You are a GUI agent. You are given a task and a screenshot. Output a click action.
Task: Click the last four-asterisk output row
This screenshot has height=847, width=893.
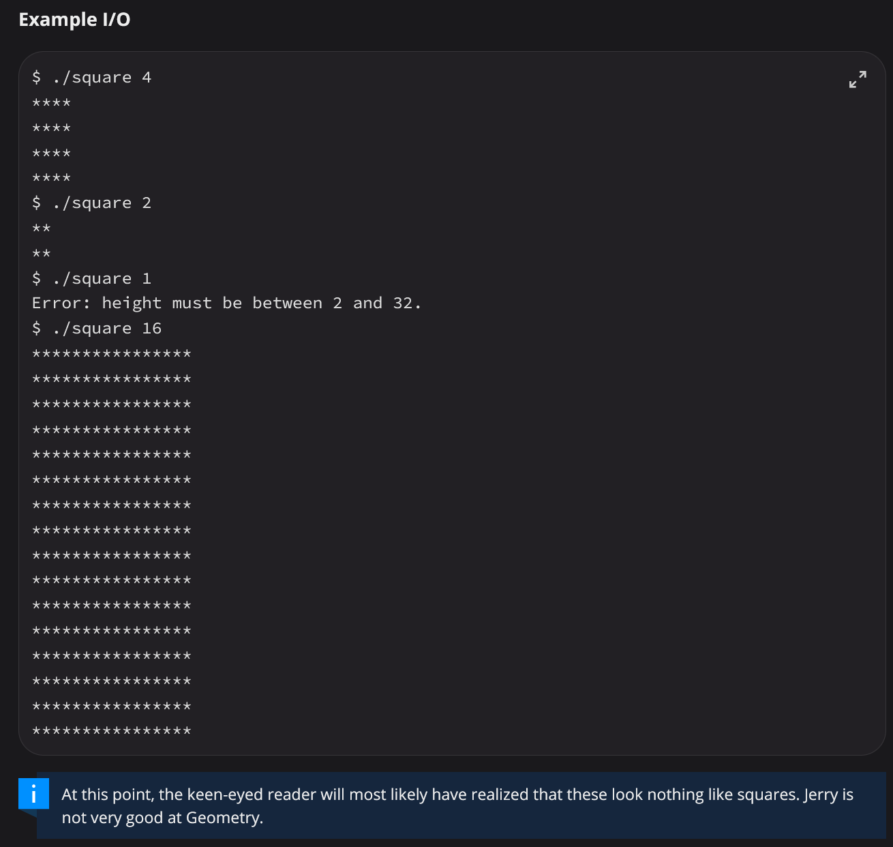[x=51, y=179]
